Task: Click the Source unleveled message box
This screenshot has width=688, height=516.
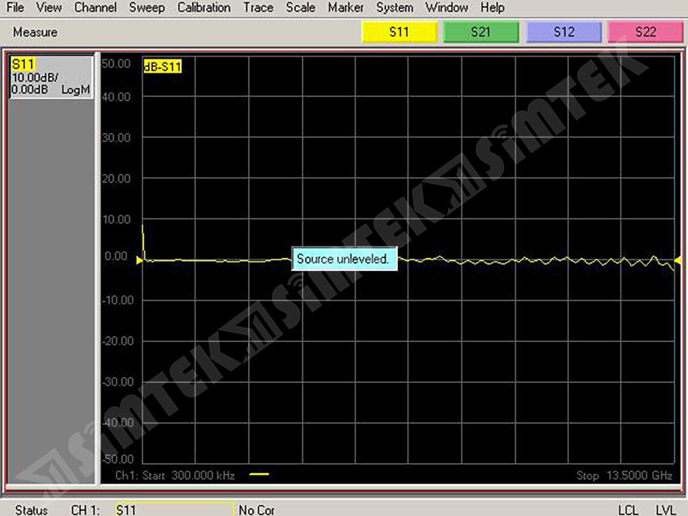Action: (x=345, y=259)
